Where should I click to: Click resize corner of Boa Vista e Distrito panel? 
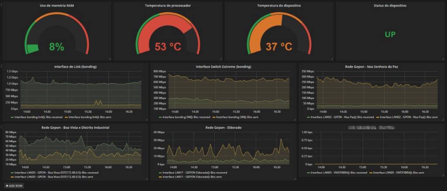pyautogui.click(x=147, y=179)
